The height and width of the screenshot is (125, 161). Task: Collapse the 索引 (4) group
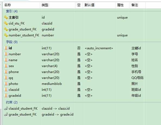tap(12, 11)
